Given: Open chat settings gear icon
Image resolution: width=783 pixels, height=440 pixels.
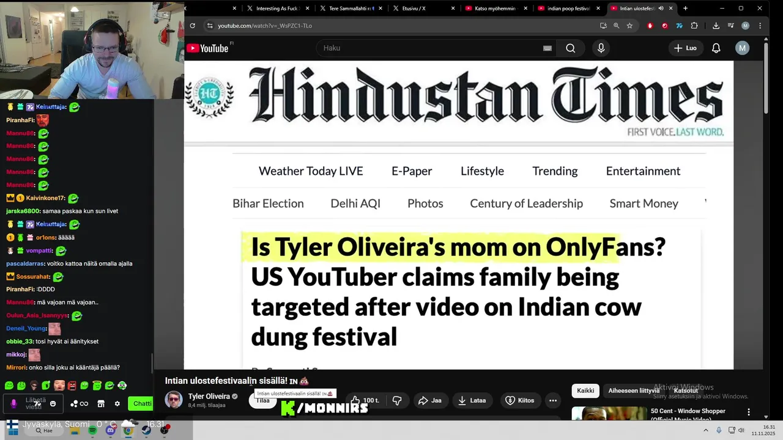Looking at the screenshot, I should coord(117,403).
